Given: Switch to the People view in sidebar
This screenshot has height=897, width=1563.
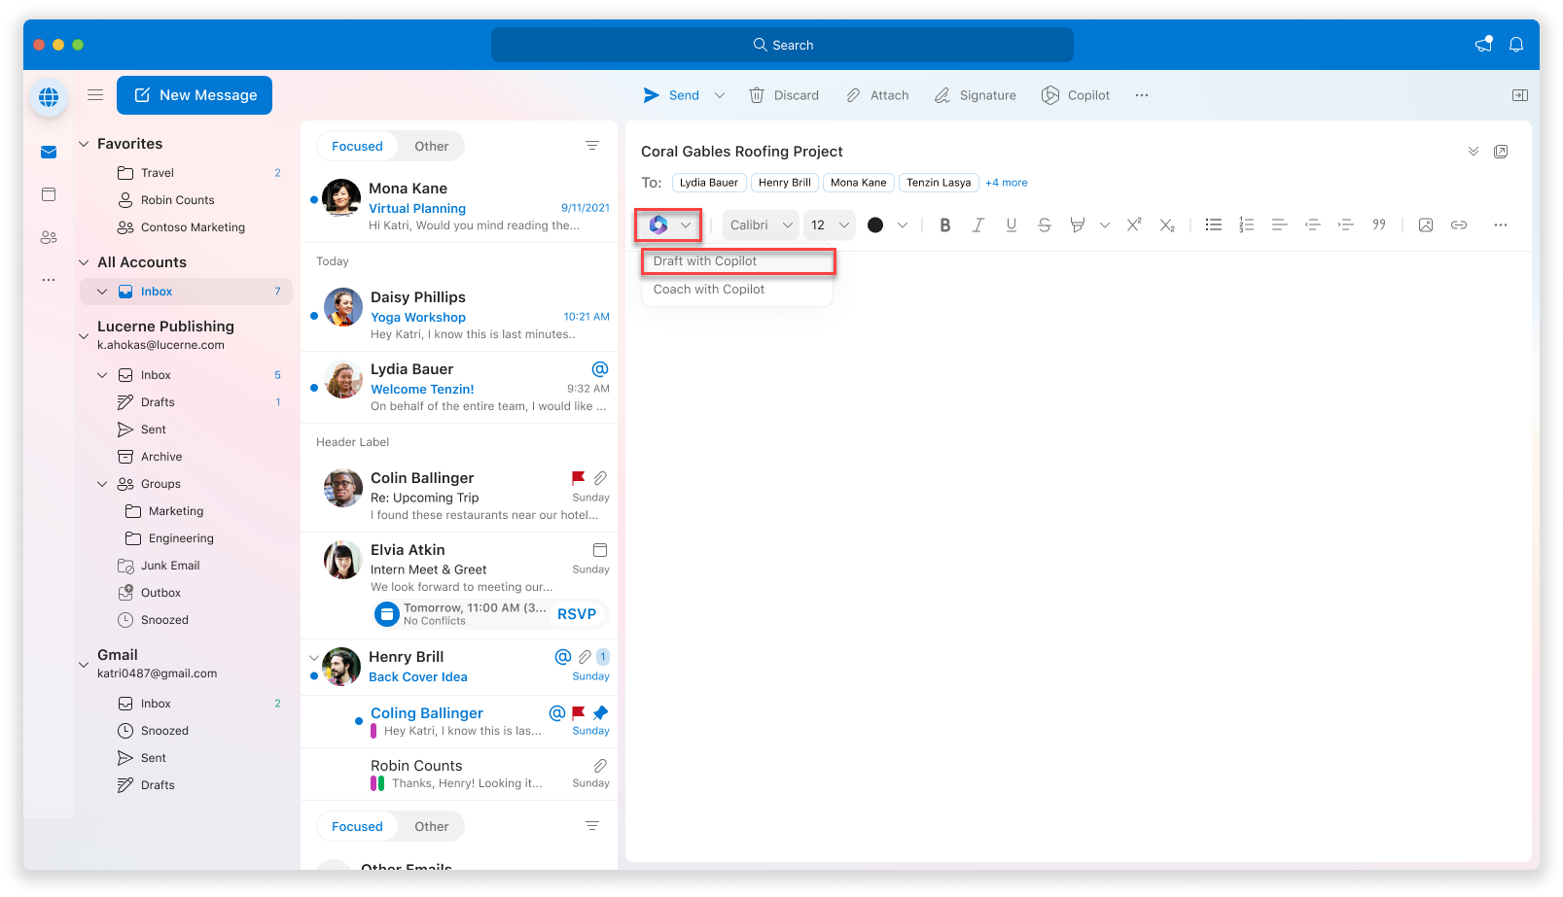Looking at the screenshot, I should coord(49,237).
